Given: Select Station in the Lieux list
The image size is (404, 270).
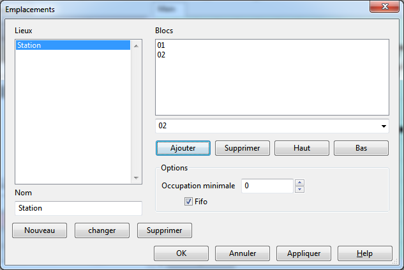Looking at the screenshot, I should click(x=29, y=45).
